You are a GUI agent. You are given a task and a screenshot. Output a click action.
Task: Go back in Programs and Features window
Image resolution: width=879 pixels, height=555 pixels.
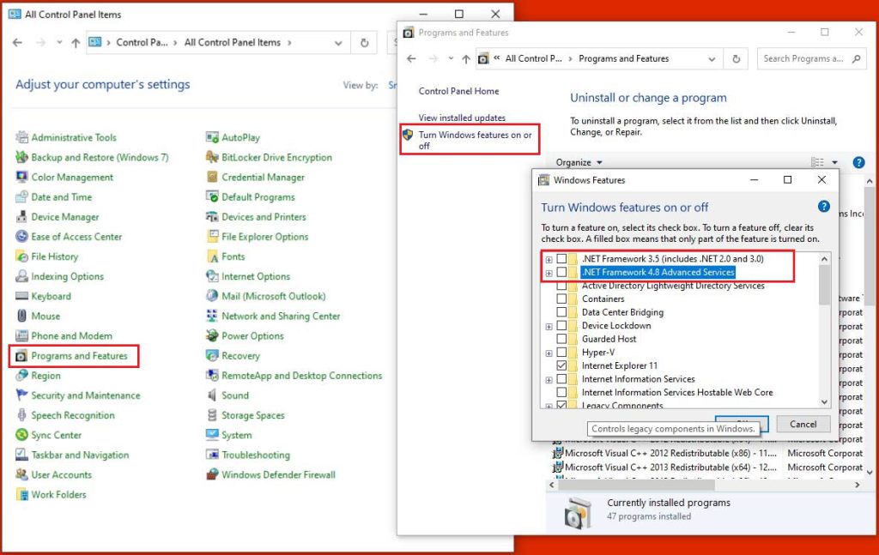[x=411, y=59]
